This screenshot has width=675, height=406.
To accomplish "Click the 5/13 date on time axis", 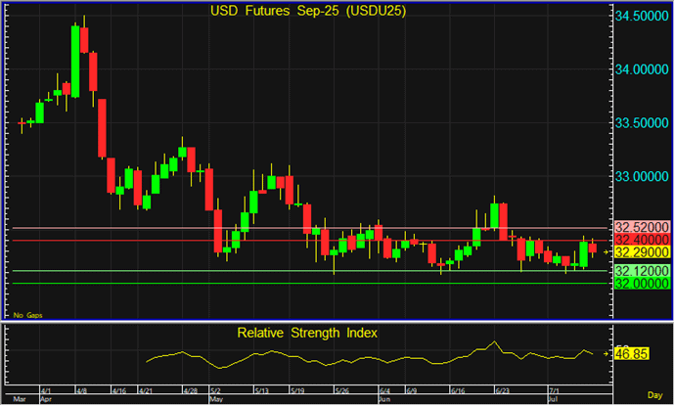I will pyautogui.click(x=262, y=389).
